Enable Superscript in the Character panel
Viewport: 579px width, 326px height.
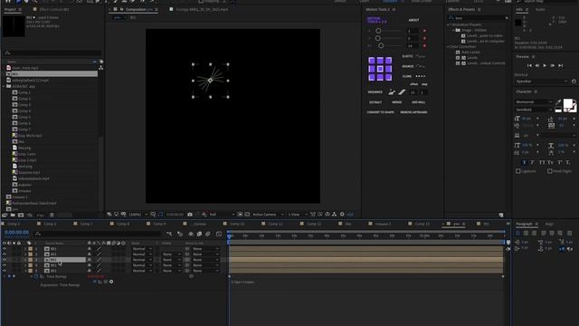pos(560,163)
